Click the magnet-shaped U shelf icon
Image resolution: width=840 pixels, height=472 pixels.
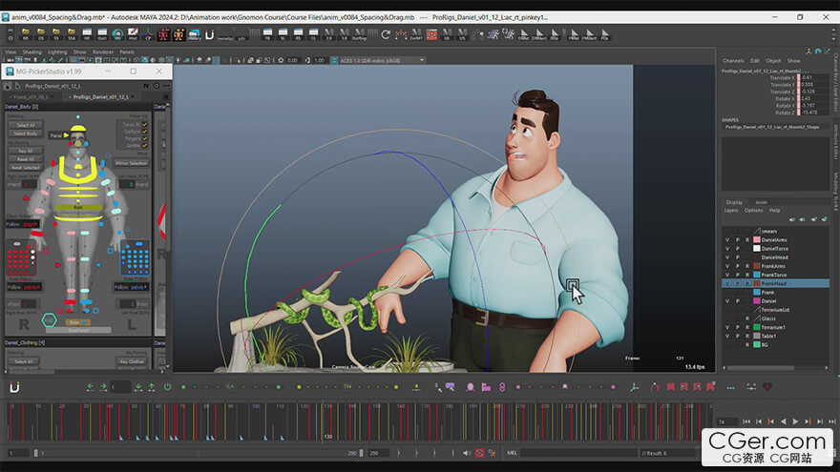(x=209, y=35)
